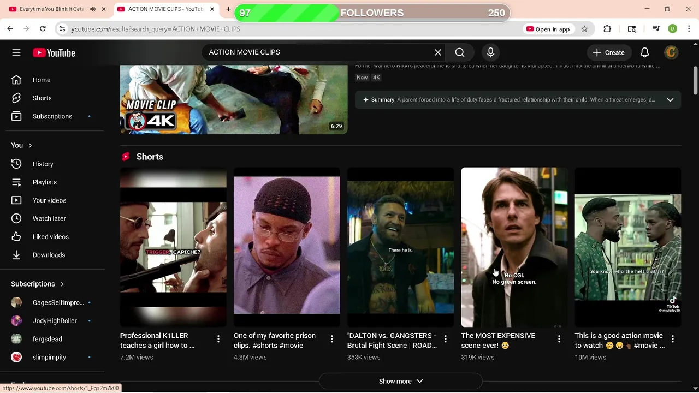Screen dimensions: 699x393
Task: Close the Everytime You Blink tab
Action: pos(103,9)
